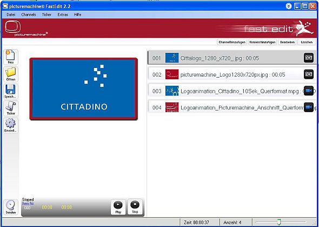
Task: Open a file with the Öffnen folder icon
Action: click(11, 74)
